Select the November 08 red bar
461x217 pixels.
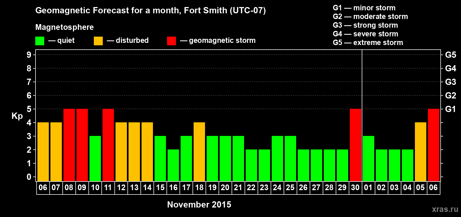[69, 145]
